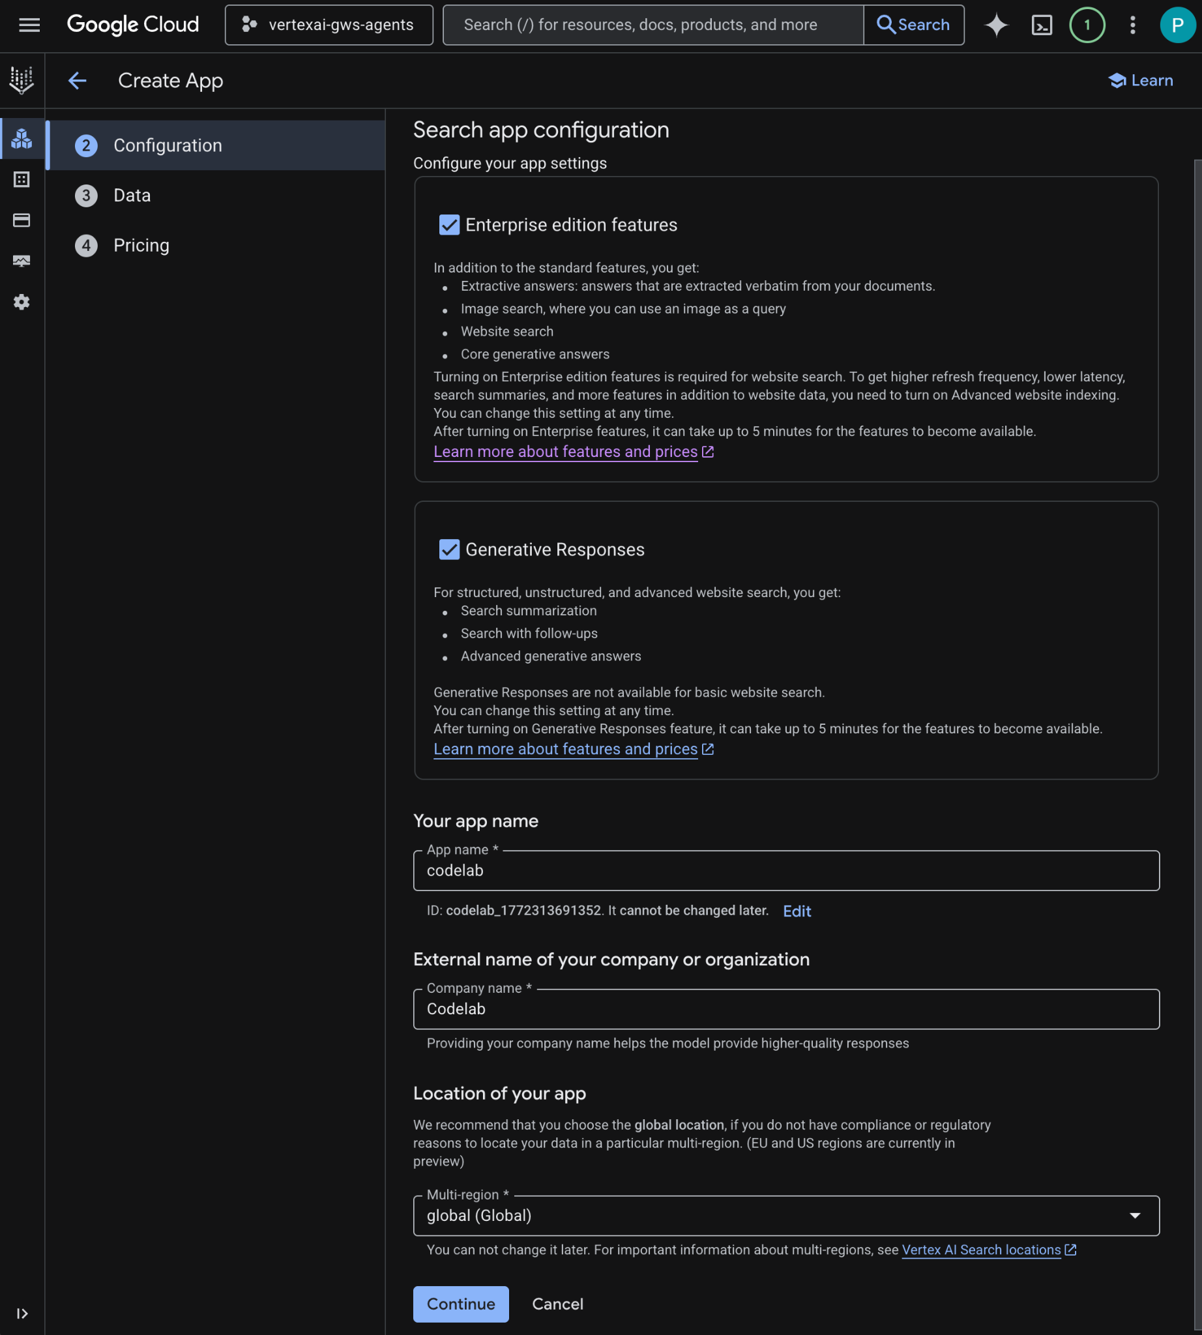Open the Vertex AI Search locations link

pos(981,1250)
